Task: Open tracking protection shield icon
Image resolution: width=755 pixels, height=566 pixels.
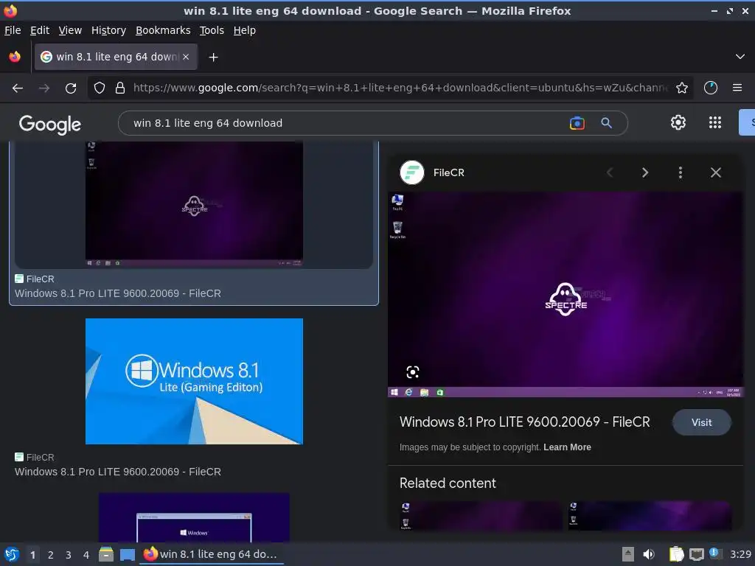Action: pyautogui.click(x=100, y=88)
